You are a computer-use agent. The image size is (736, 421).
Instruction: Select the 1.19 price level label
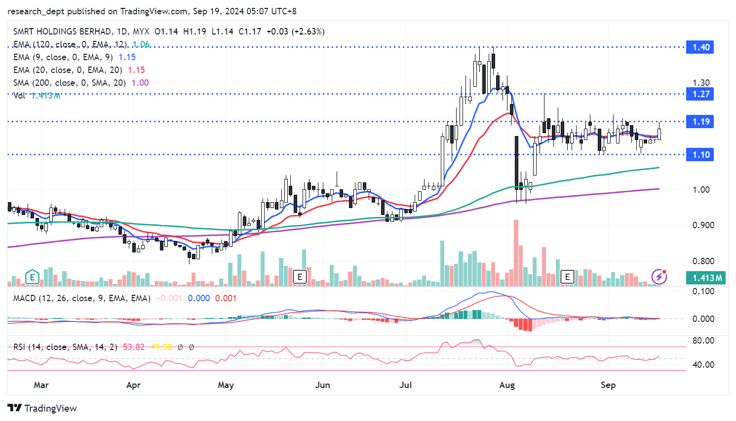coord(700,122)
